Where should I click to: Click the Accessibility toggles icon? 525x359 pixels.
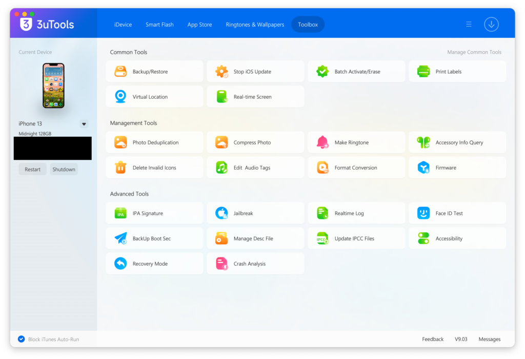pyautogui.click(x=423, y=239)
